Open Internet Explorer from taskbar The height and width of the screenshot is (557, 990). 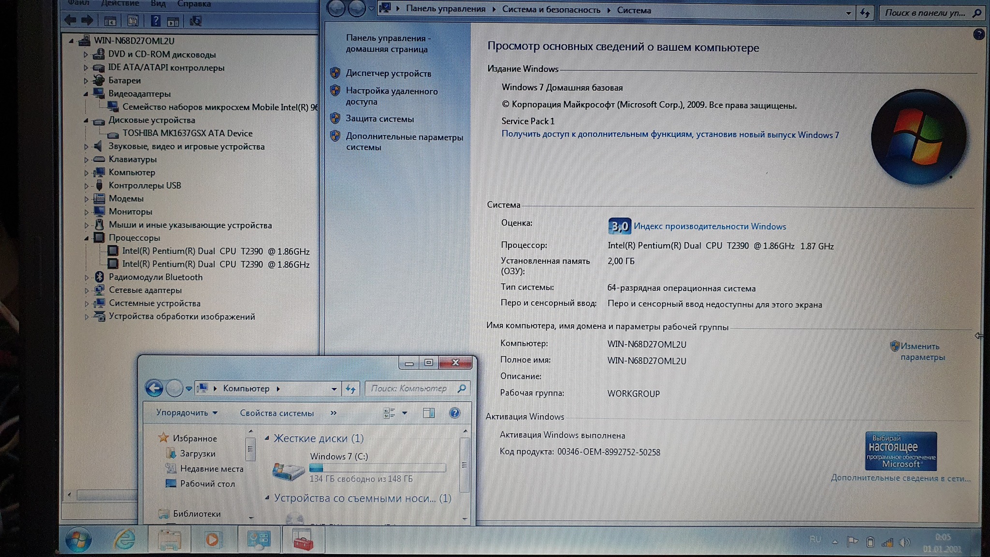[124, 540]
